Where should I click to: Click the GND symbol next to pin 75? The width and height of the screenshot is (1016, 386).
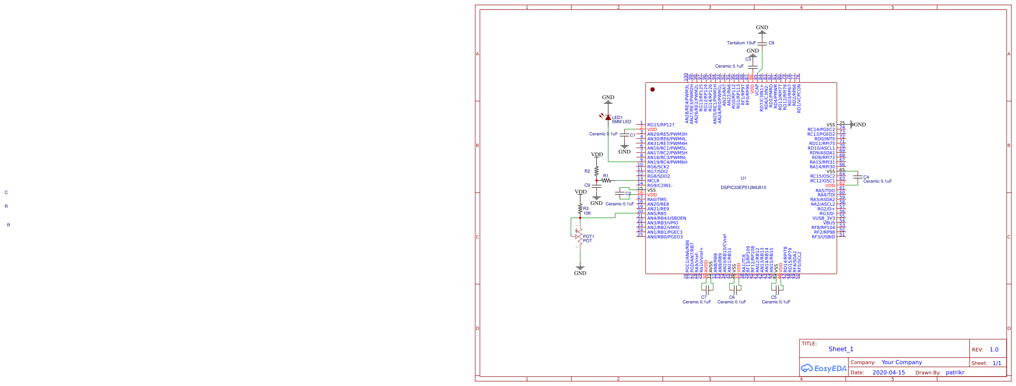tap(858, 124)
